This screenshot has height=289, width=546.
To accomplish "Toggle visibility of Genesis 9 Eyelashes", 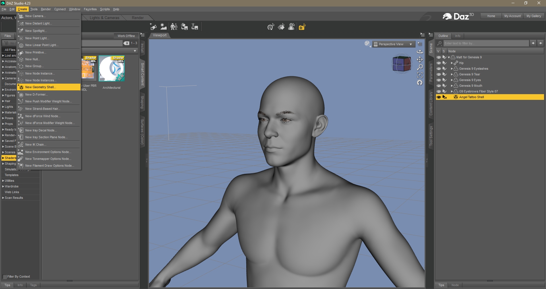I will (x=439, y=69).
